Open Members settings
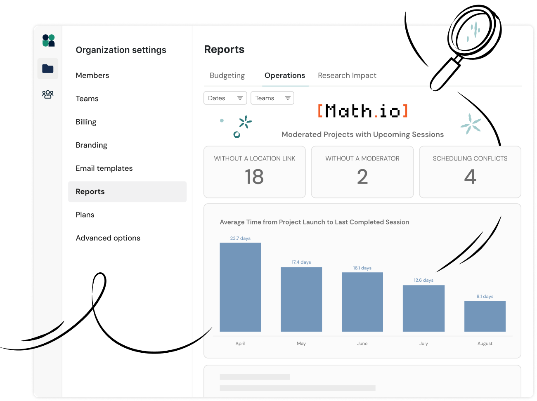Screen dimensions: 537x401 (92, 75)
